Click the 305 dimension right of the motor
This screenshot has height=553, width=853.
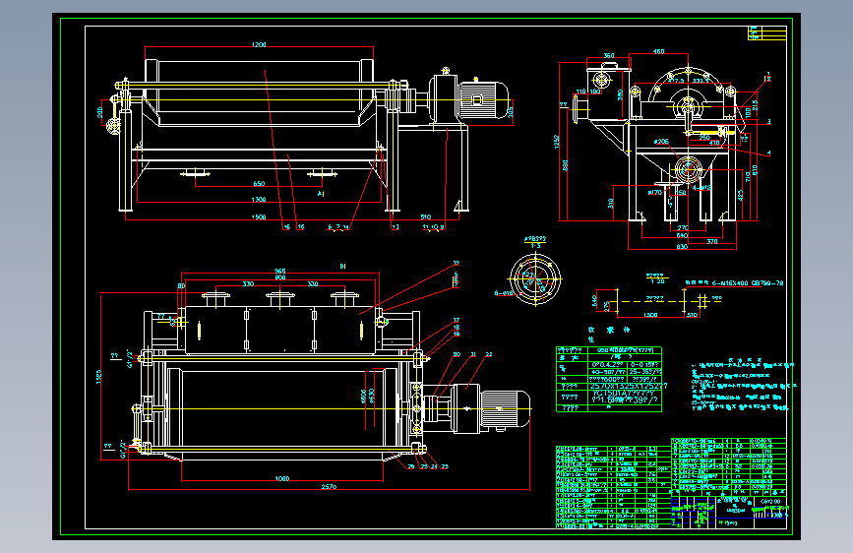pos(511,111)
